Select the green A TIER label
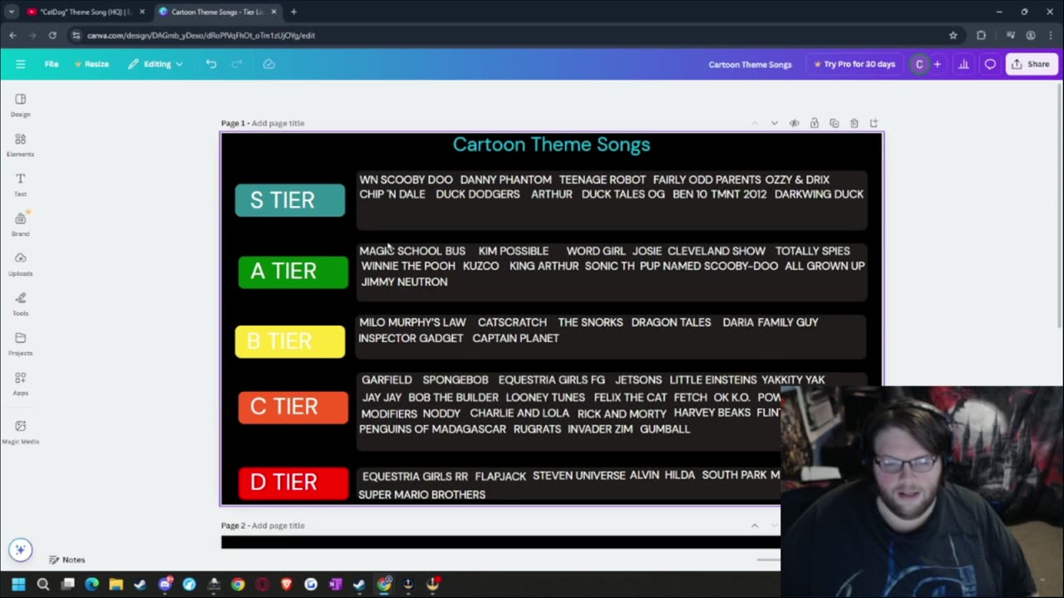 [293, 272]
